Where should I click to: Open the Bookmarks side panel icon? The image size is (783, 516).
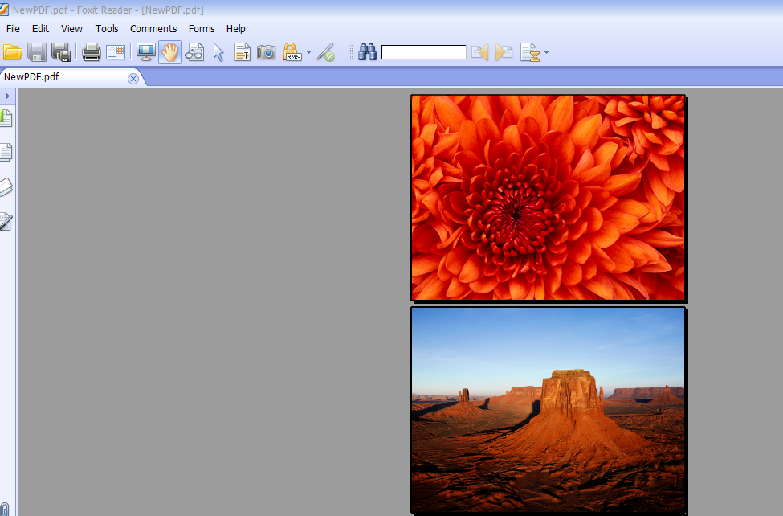coord(6,118)
